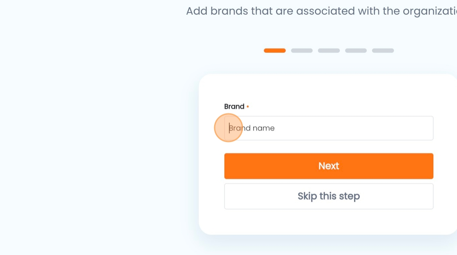Select the fourth progress step bar
Screen dimensions: 457x255
click(356, 51)
